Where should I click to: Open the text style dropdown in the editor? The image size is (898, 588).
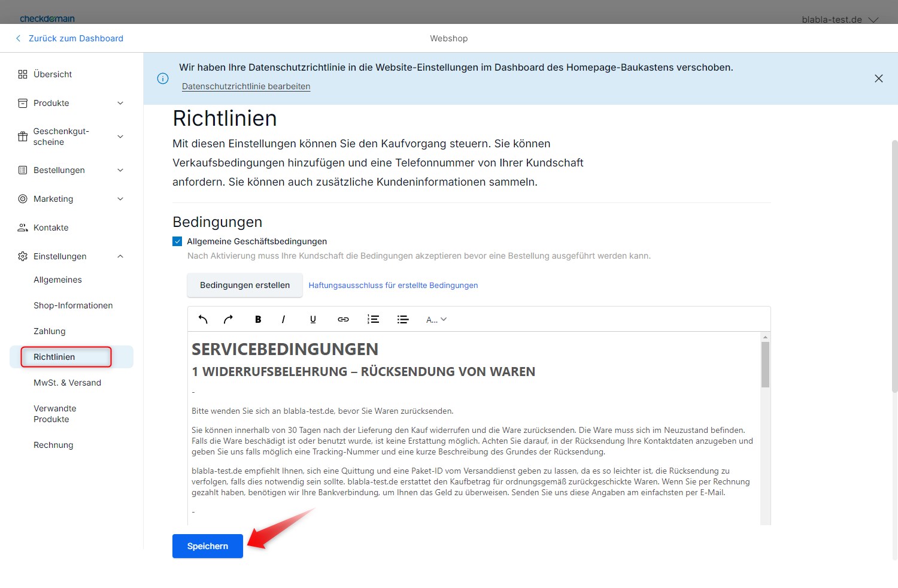pyautogui.click(x=436, y=319)
